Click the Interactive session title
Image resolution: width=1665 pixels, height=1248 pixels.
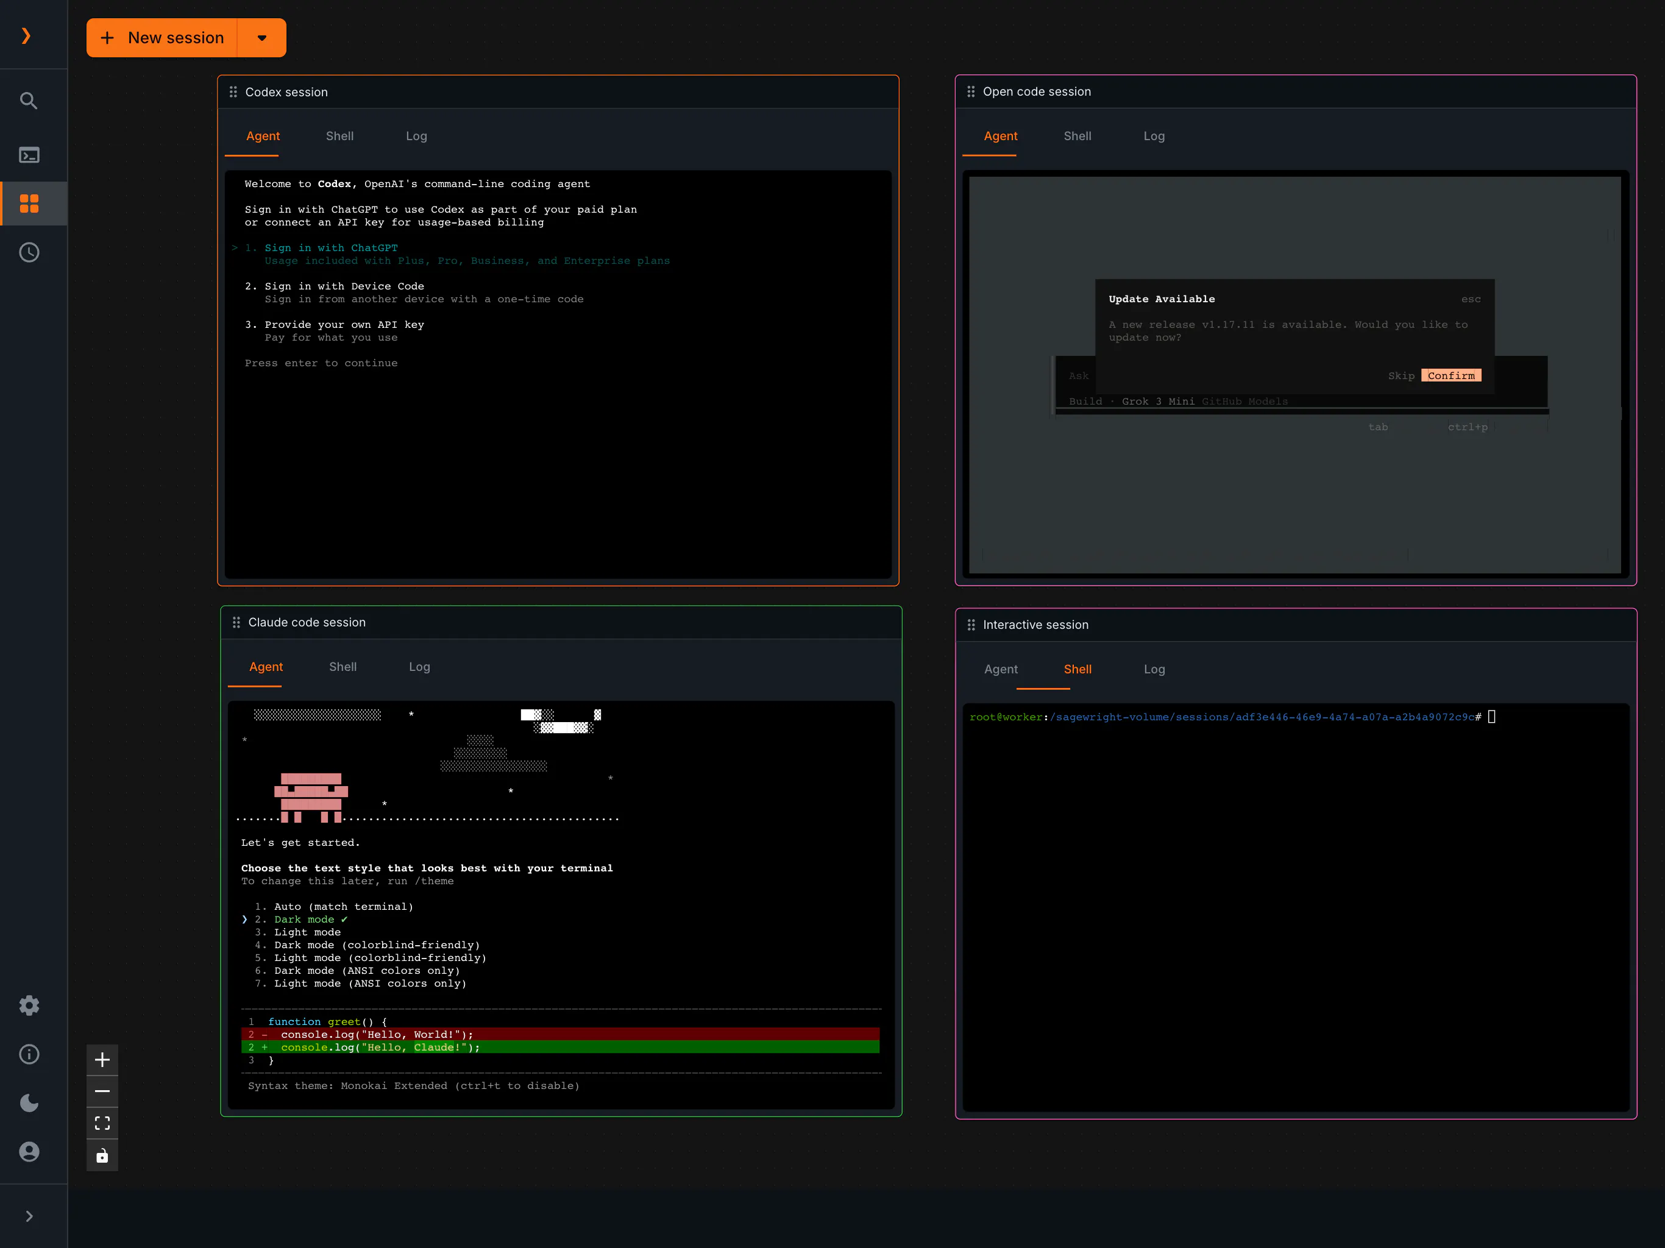1035,625
